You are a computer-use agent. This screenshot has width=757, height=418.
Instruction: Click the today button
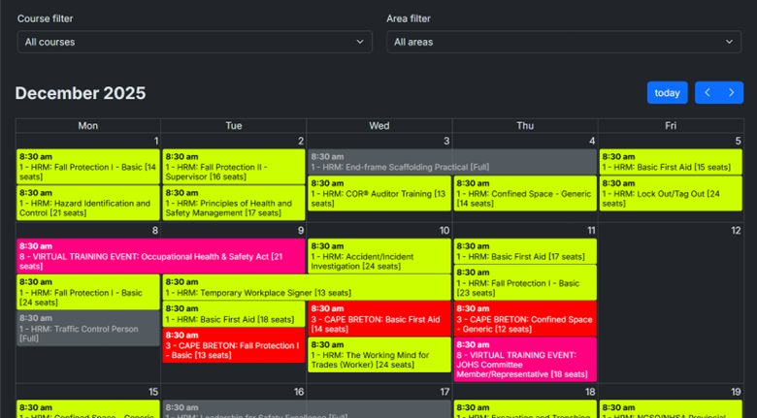[x=667, y=92]
